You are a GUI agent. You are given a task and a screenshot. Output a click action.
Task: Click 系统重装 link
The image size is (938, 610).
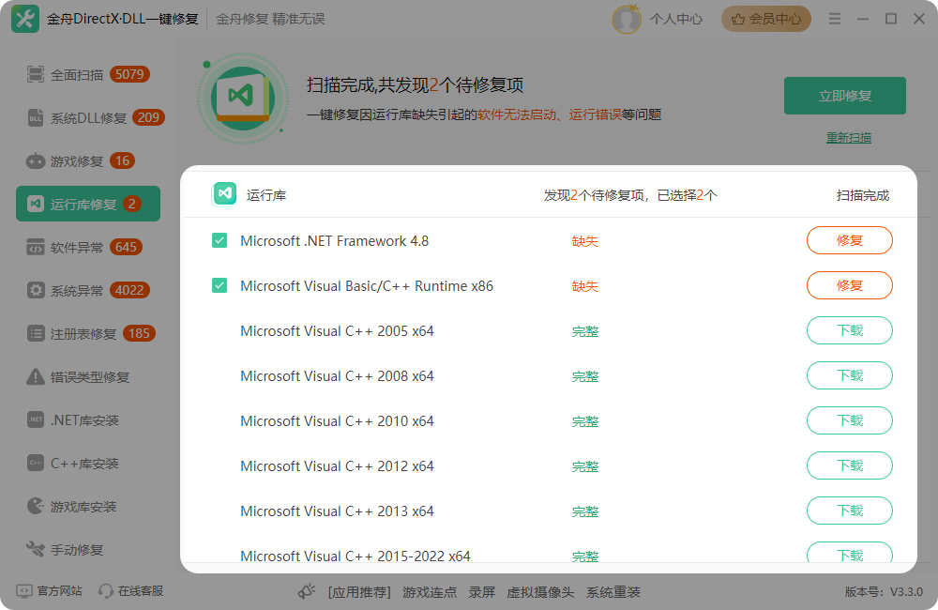[x=613, y=592]
